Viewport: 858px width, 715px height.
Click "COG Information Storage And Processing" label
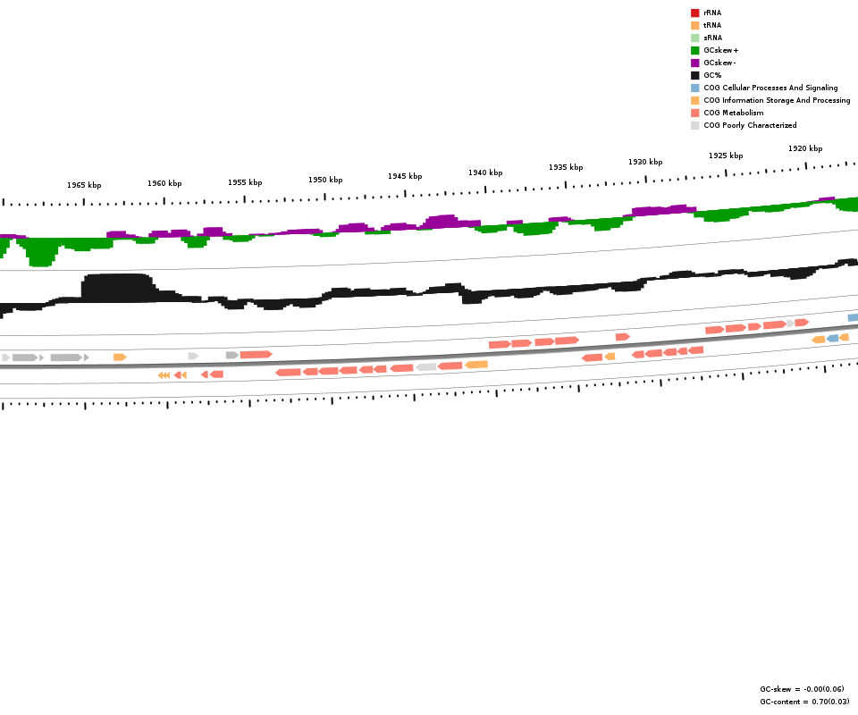coord(777,100)
